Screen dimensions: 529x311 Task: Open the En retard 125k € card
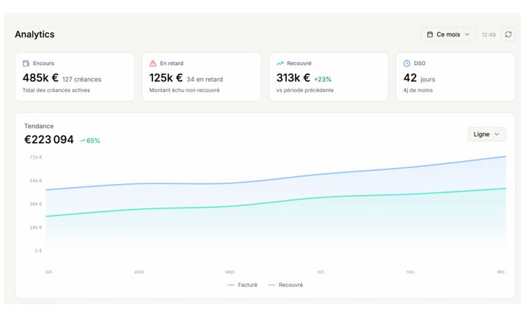tap(201, 77)
